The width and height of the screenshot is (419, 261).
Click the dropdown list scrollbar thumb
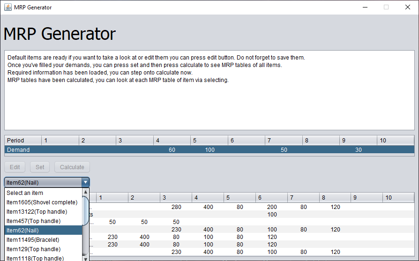point(85,211)
